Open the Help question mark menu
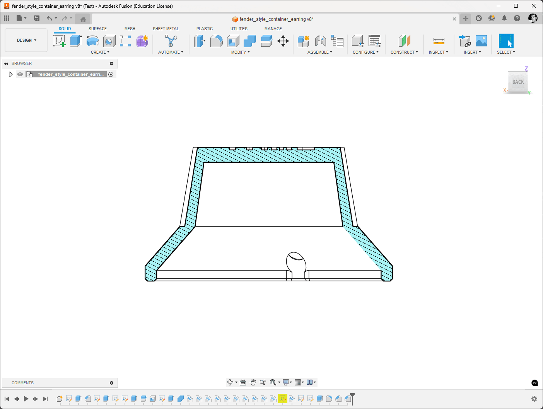 [517, 18]
